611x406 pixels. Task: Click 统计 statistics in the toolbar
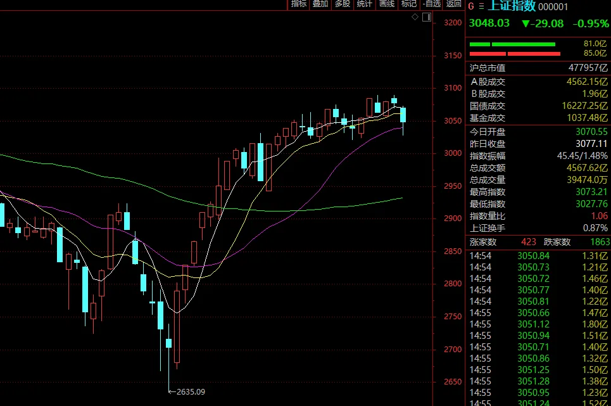[364, 4]
